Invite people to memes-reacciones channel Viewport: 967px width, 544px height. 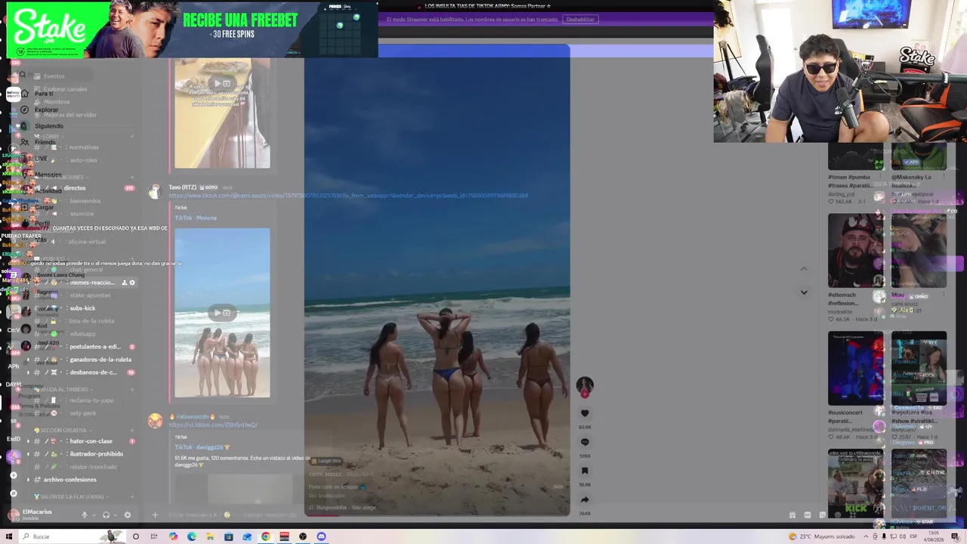(125, 283)
